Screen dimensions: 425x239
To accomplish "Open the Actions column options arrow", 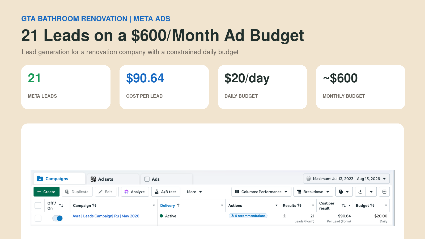I will coord(277,205).
